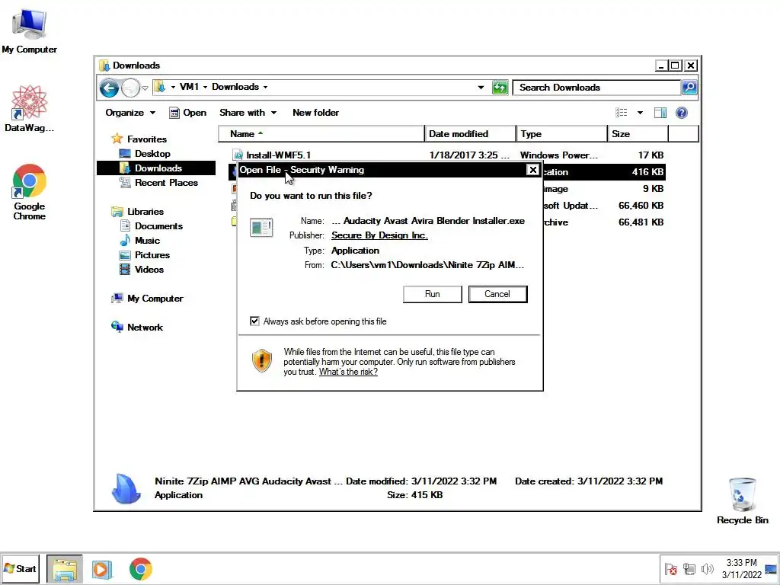The height and width of the screenshot is (585, 780).
Task: Sort by the Name column header
Action: [x=321, y=134]
